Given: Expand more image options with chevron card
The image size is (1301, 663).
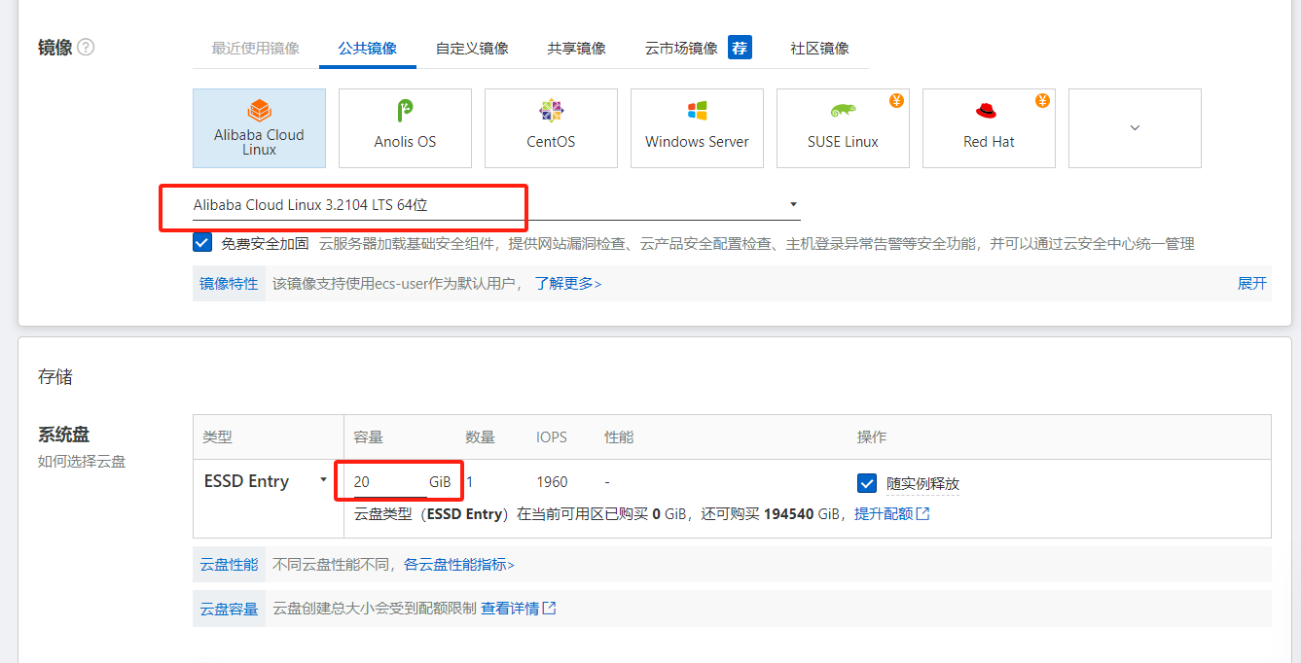Looking at the screenshot, I should (1135, 128).
